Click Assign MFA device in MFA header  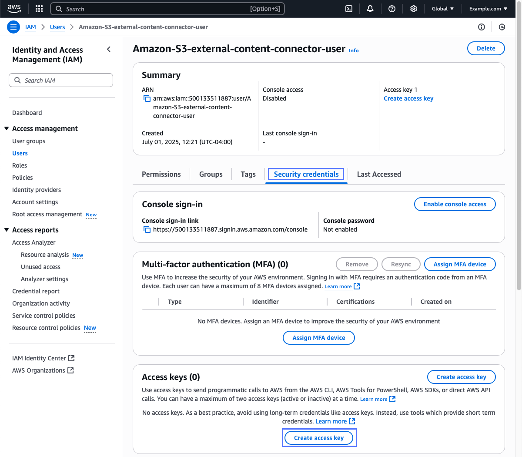460,264
